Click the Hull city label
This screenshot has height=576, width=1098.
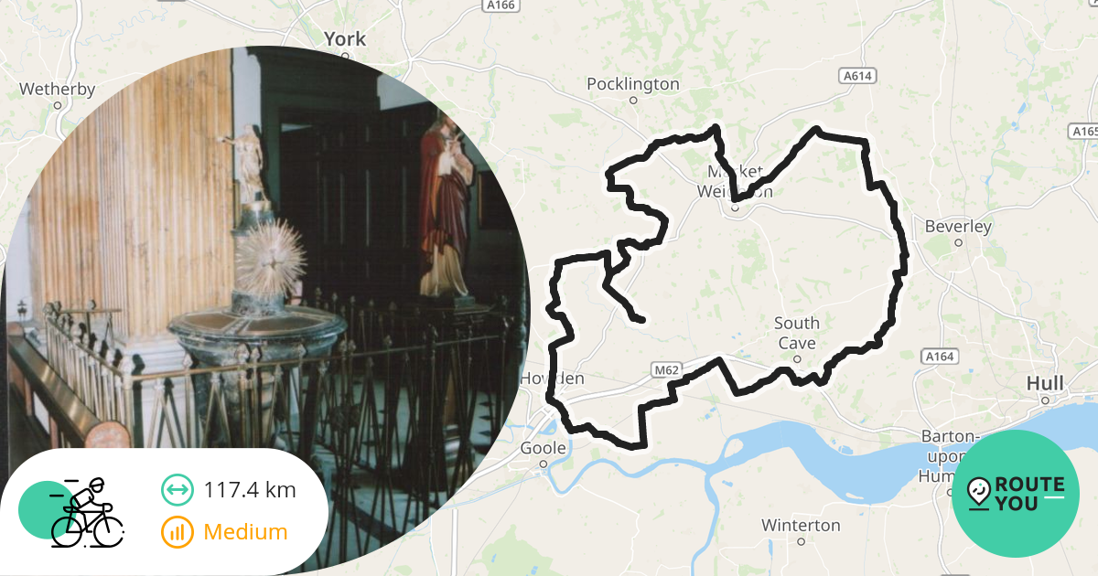[x=1044, y=382]
